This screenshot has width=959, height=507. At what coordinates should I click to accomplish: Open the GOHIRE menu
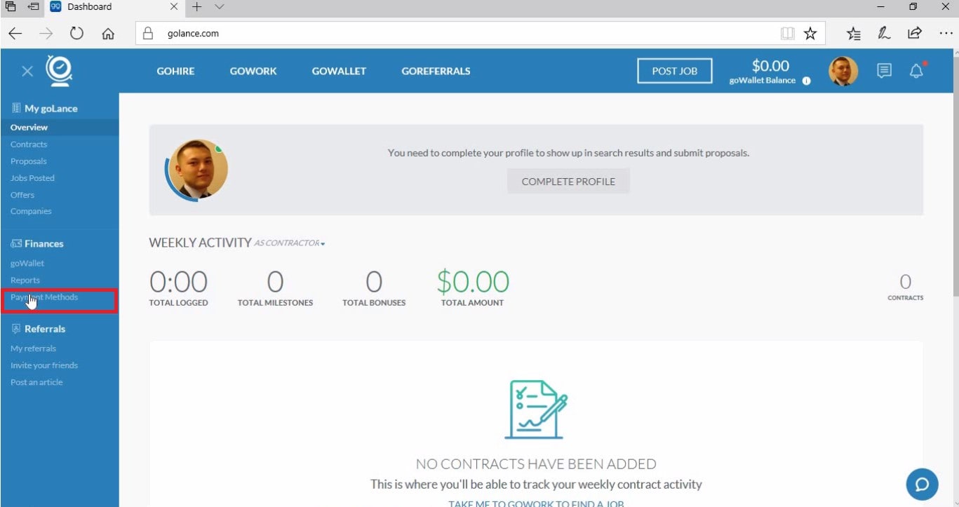click(x=175, y=71)
